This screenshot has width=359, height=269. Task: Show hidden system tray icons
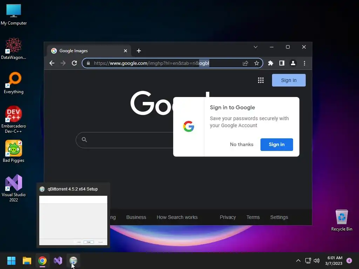click(298, 261)
